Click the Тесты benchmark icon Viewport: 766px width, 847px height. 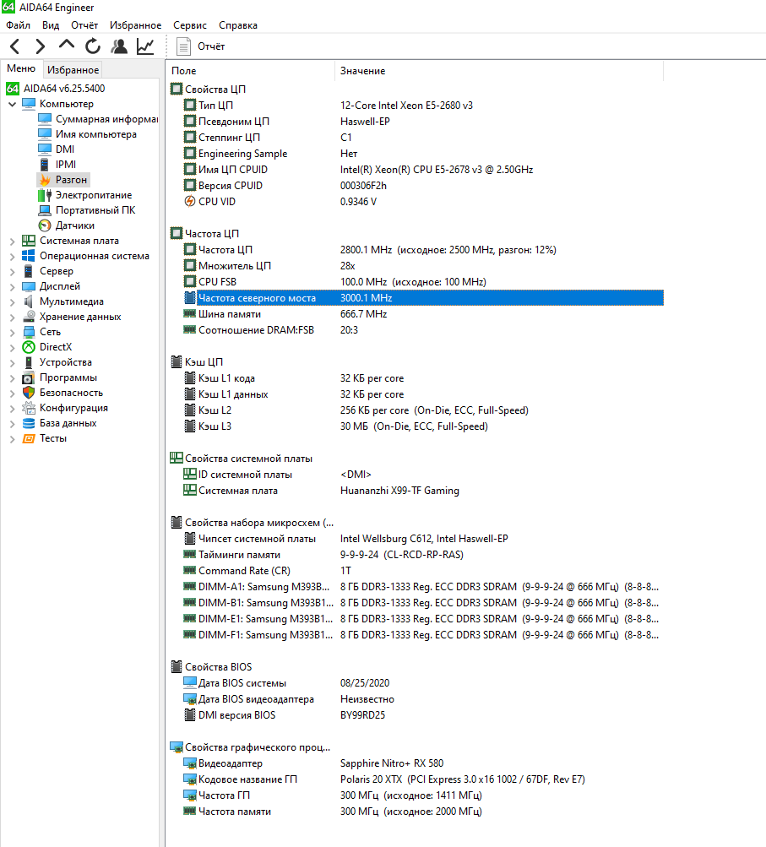[x=29, y=438]
